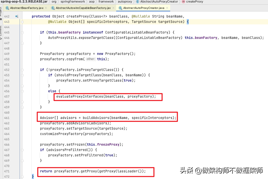Click 'new ProxyFactory()' constructor call
Viewport: 268px width, 179px height.
[116, 54]
